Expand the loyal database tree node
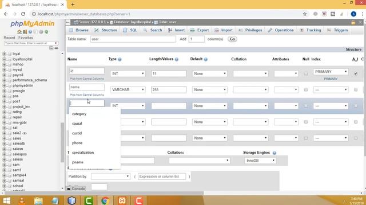 pos(4,54)
